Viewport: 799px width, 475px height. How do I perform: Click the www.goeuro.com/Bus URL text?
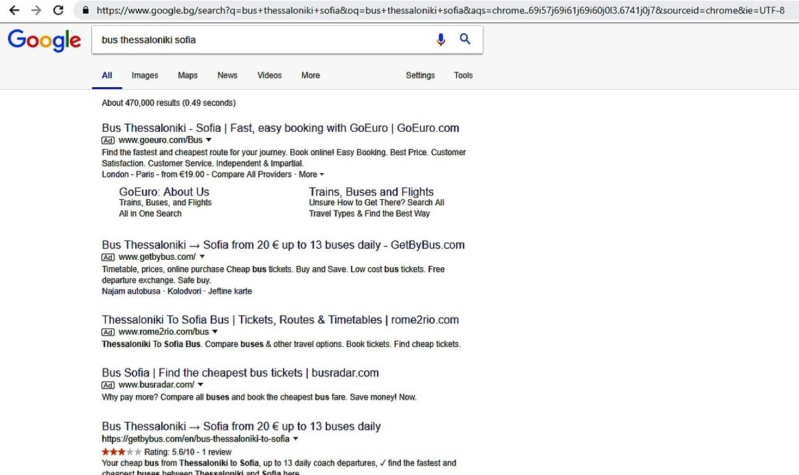(x=160, y=141)
